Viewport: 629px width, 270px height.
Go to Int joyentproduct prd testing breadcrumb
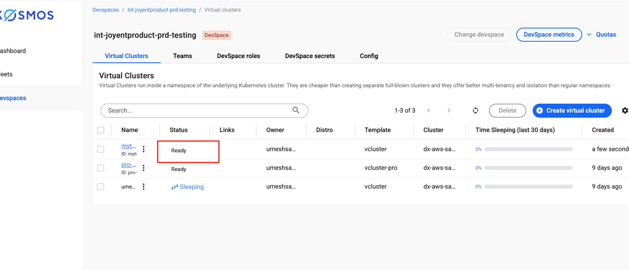pyautogui.click(x=162, y=10)
